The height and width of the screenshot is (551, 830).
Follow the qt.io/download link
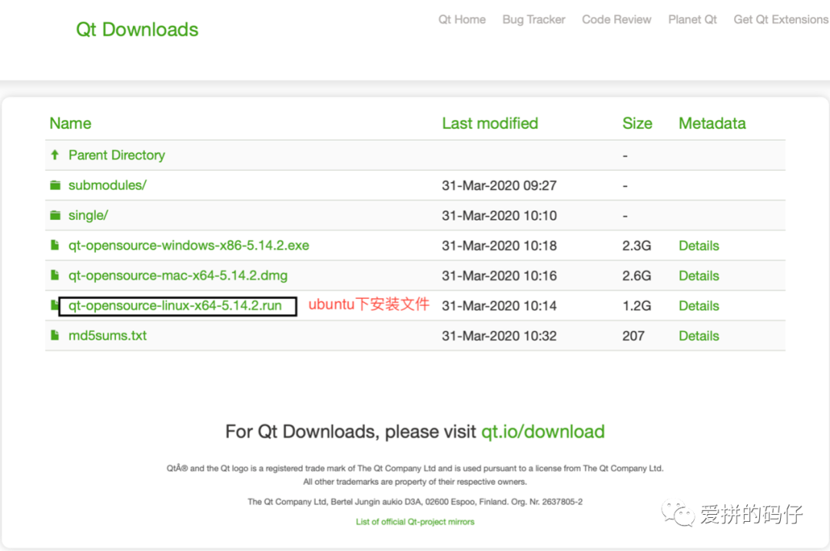point(543,432)
